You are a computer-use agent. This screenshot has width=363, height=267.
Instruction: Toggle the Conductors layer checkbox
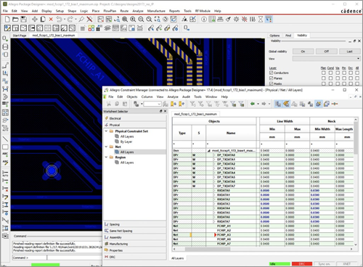coord(271,73)
